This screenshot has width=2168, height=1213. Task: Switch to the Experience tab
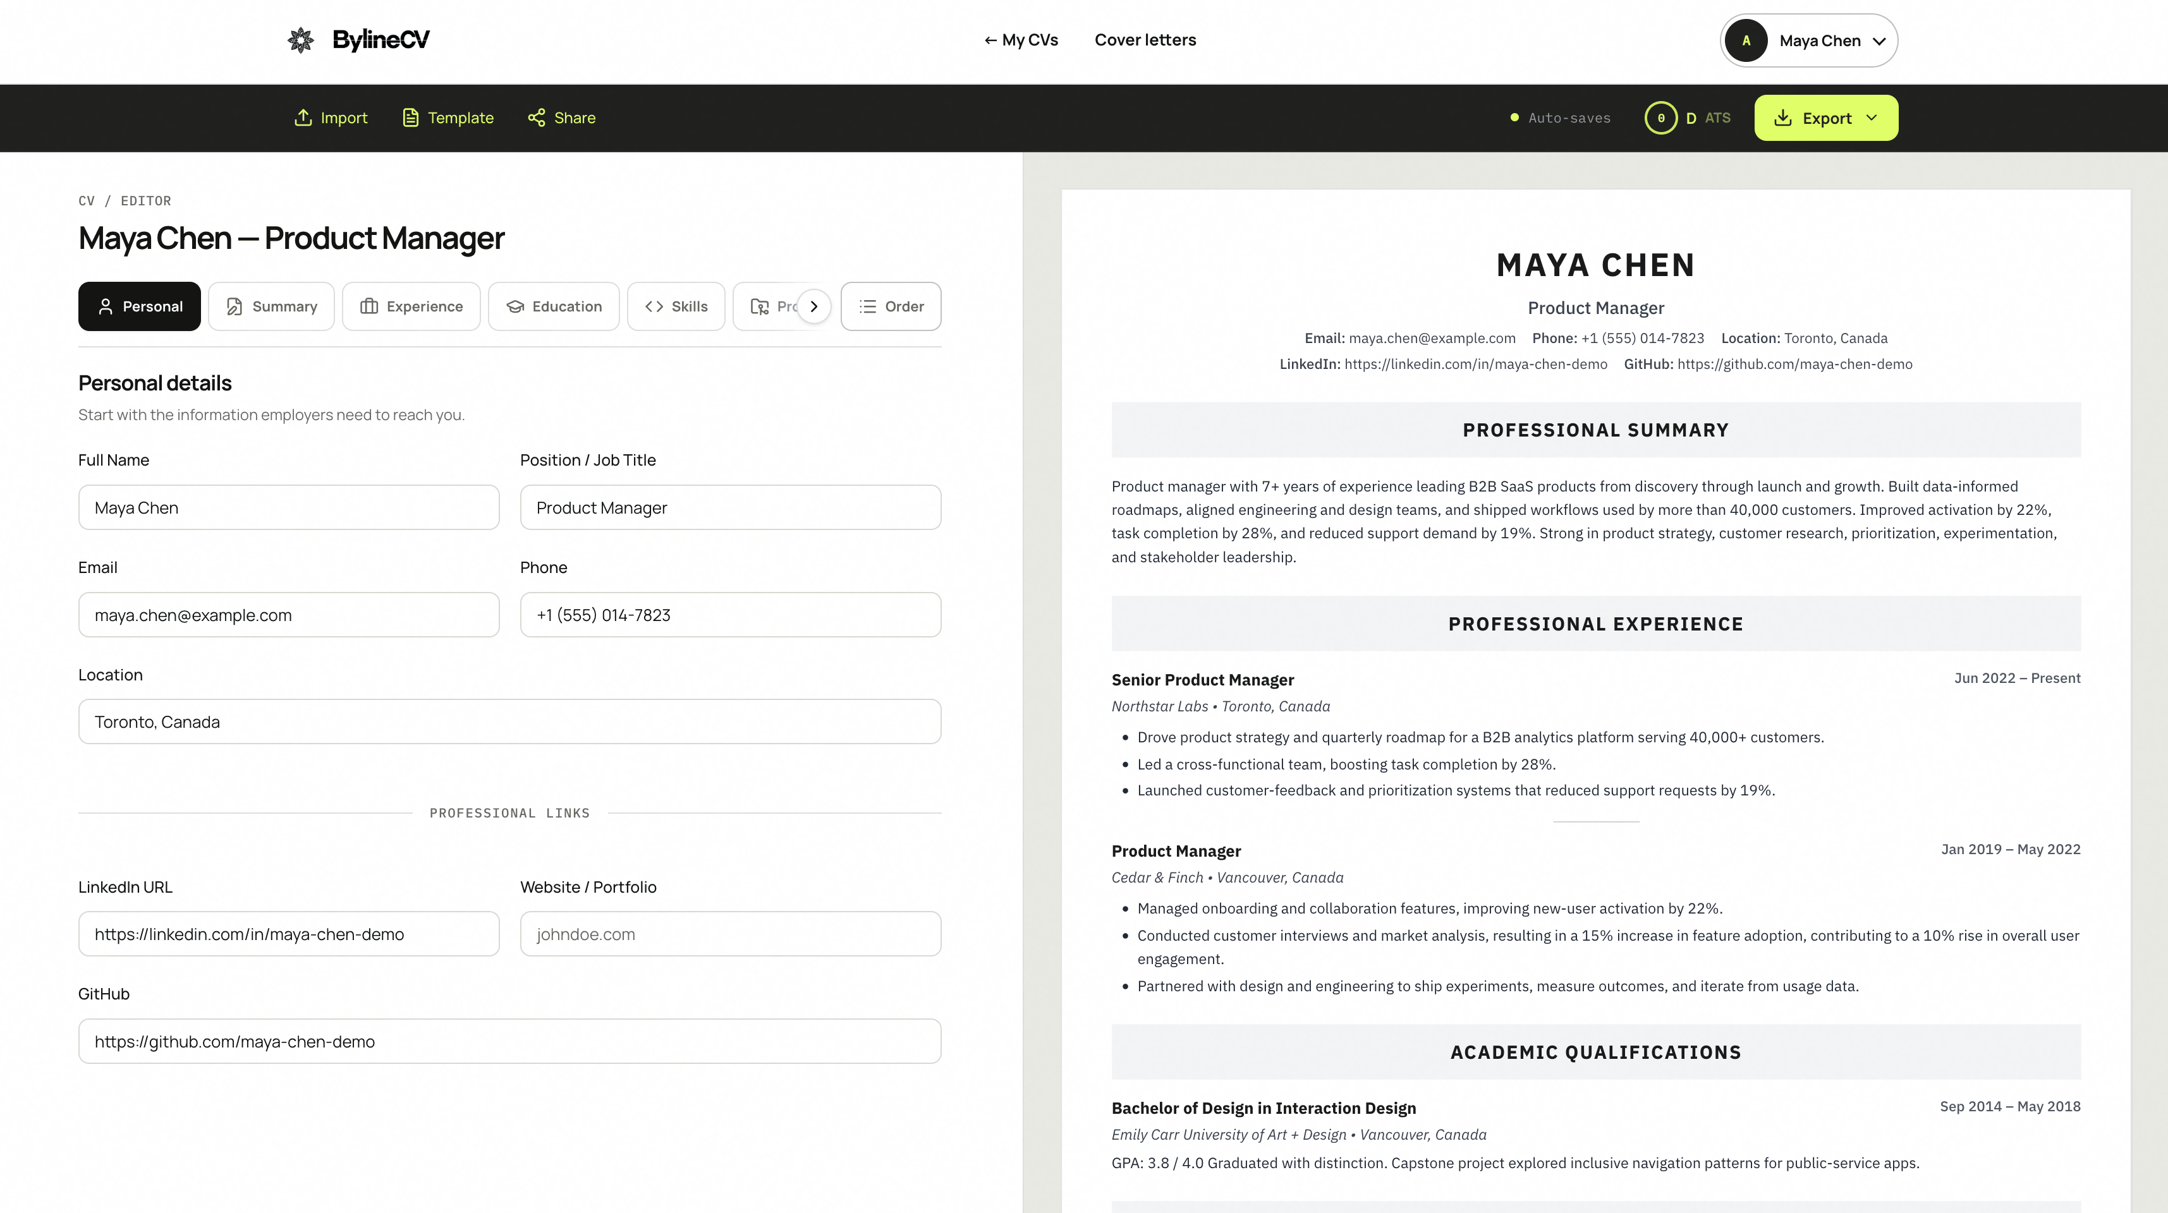pos(411,306)
